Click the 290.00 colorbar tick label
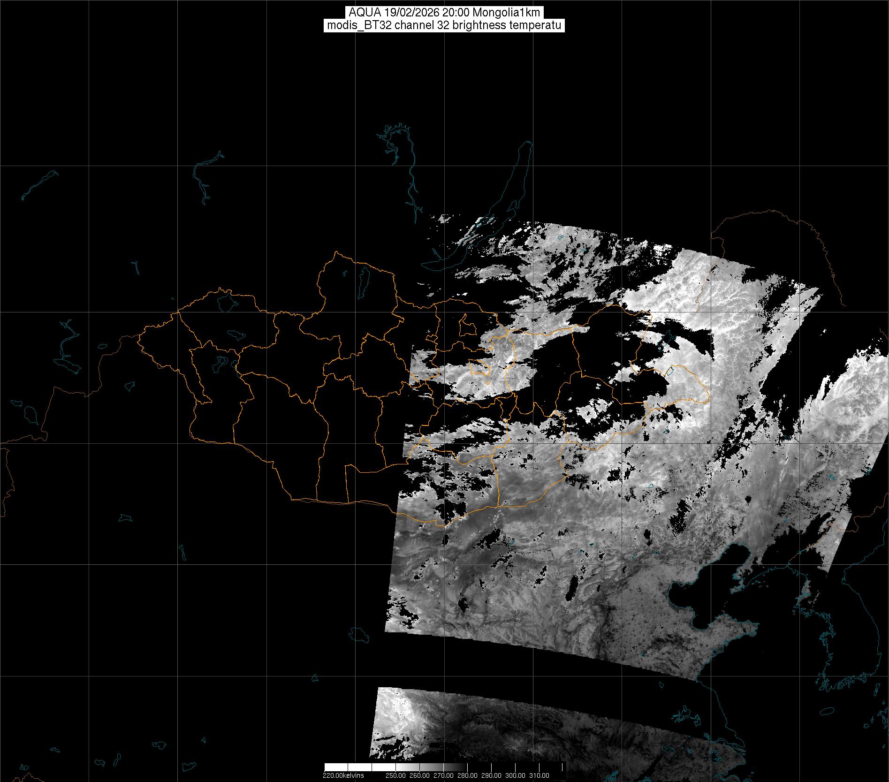 491,775
